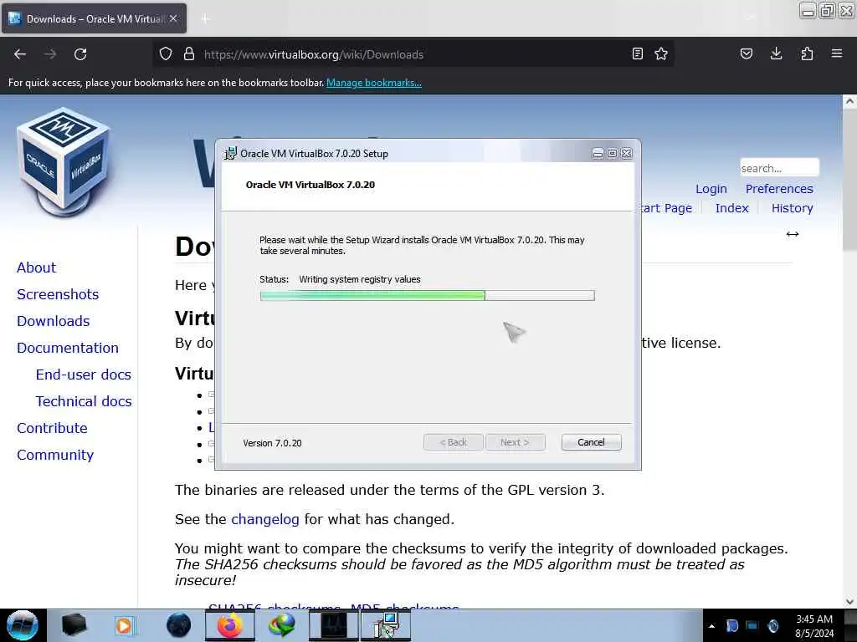Click the Windows Start orb
This screenshot has height=642, width=857.
[22, 625]
